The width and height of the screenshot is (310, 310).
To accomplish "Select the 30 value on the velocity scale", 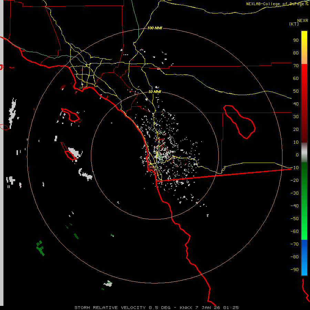I will pyautogui.click(x=296, y=117).
